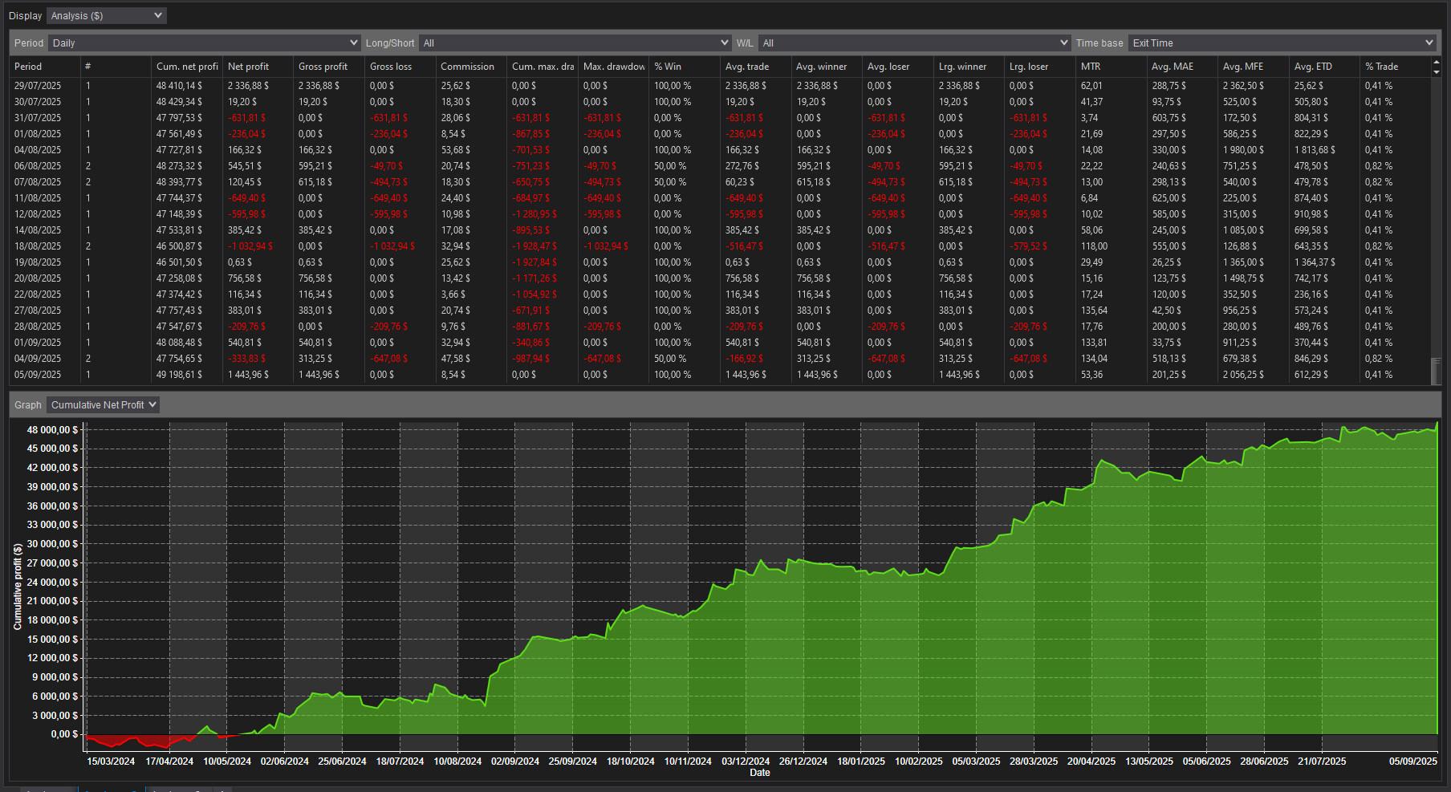The image size is (1451, 792).
Task: Sort by the Gross loss column header
Action: tap(400, 67)
